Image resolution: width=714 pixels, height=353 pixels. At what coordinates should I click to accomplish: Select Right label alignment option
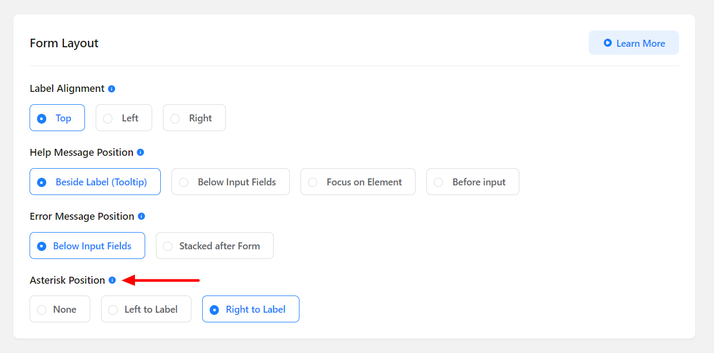point(194,118)
